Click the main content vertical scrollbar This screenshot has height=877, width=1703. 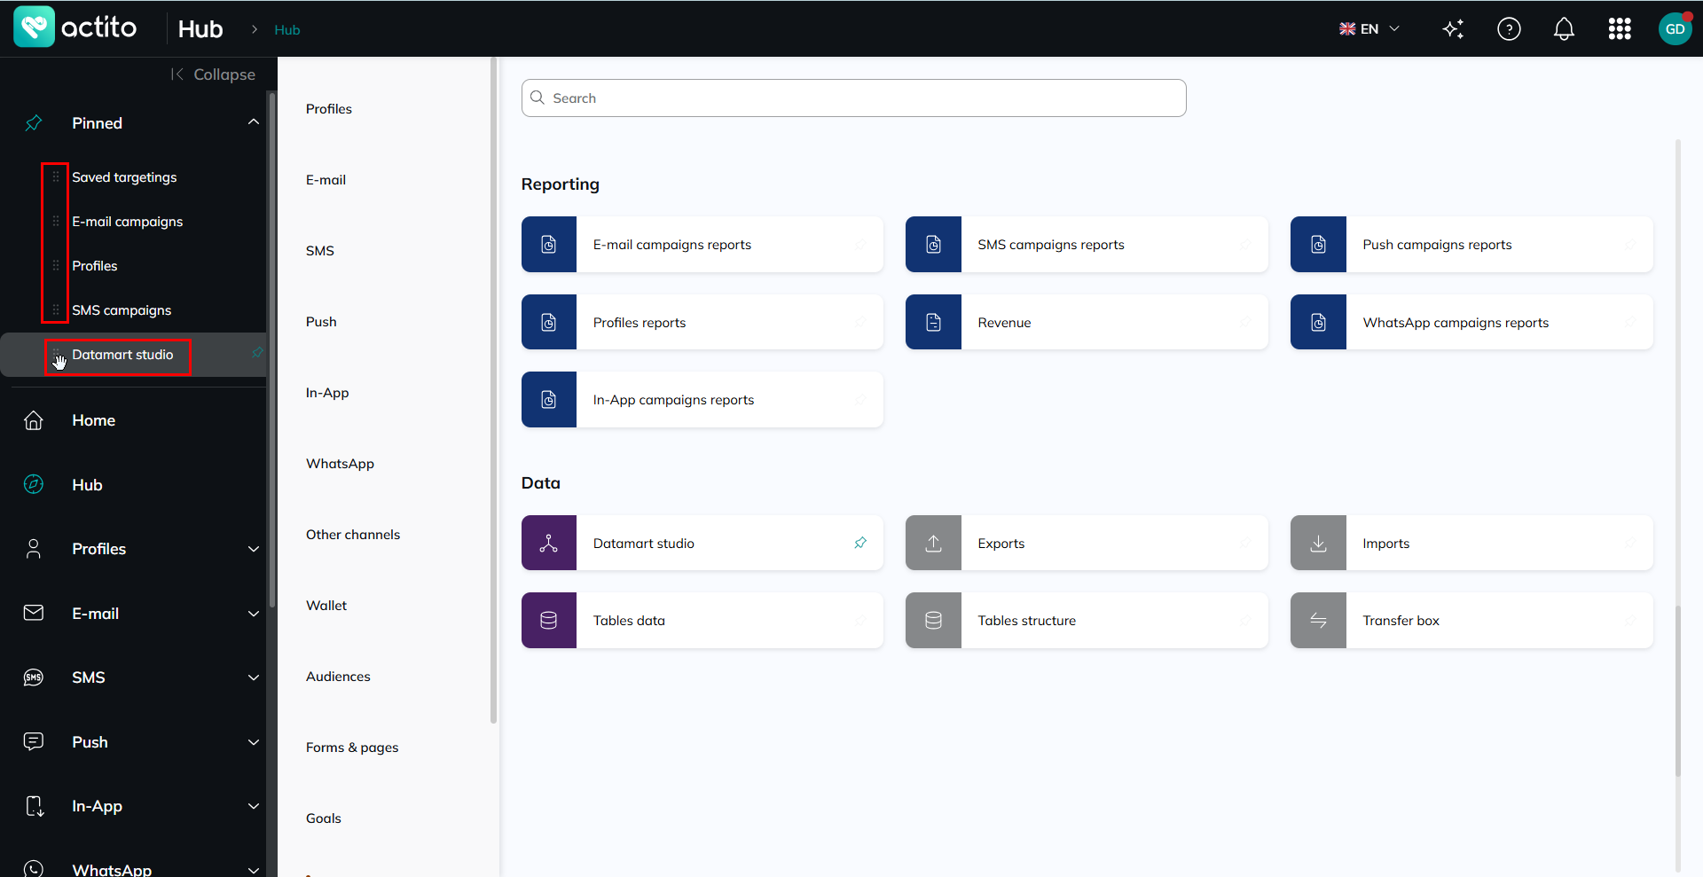[x=1678, y=692]
